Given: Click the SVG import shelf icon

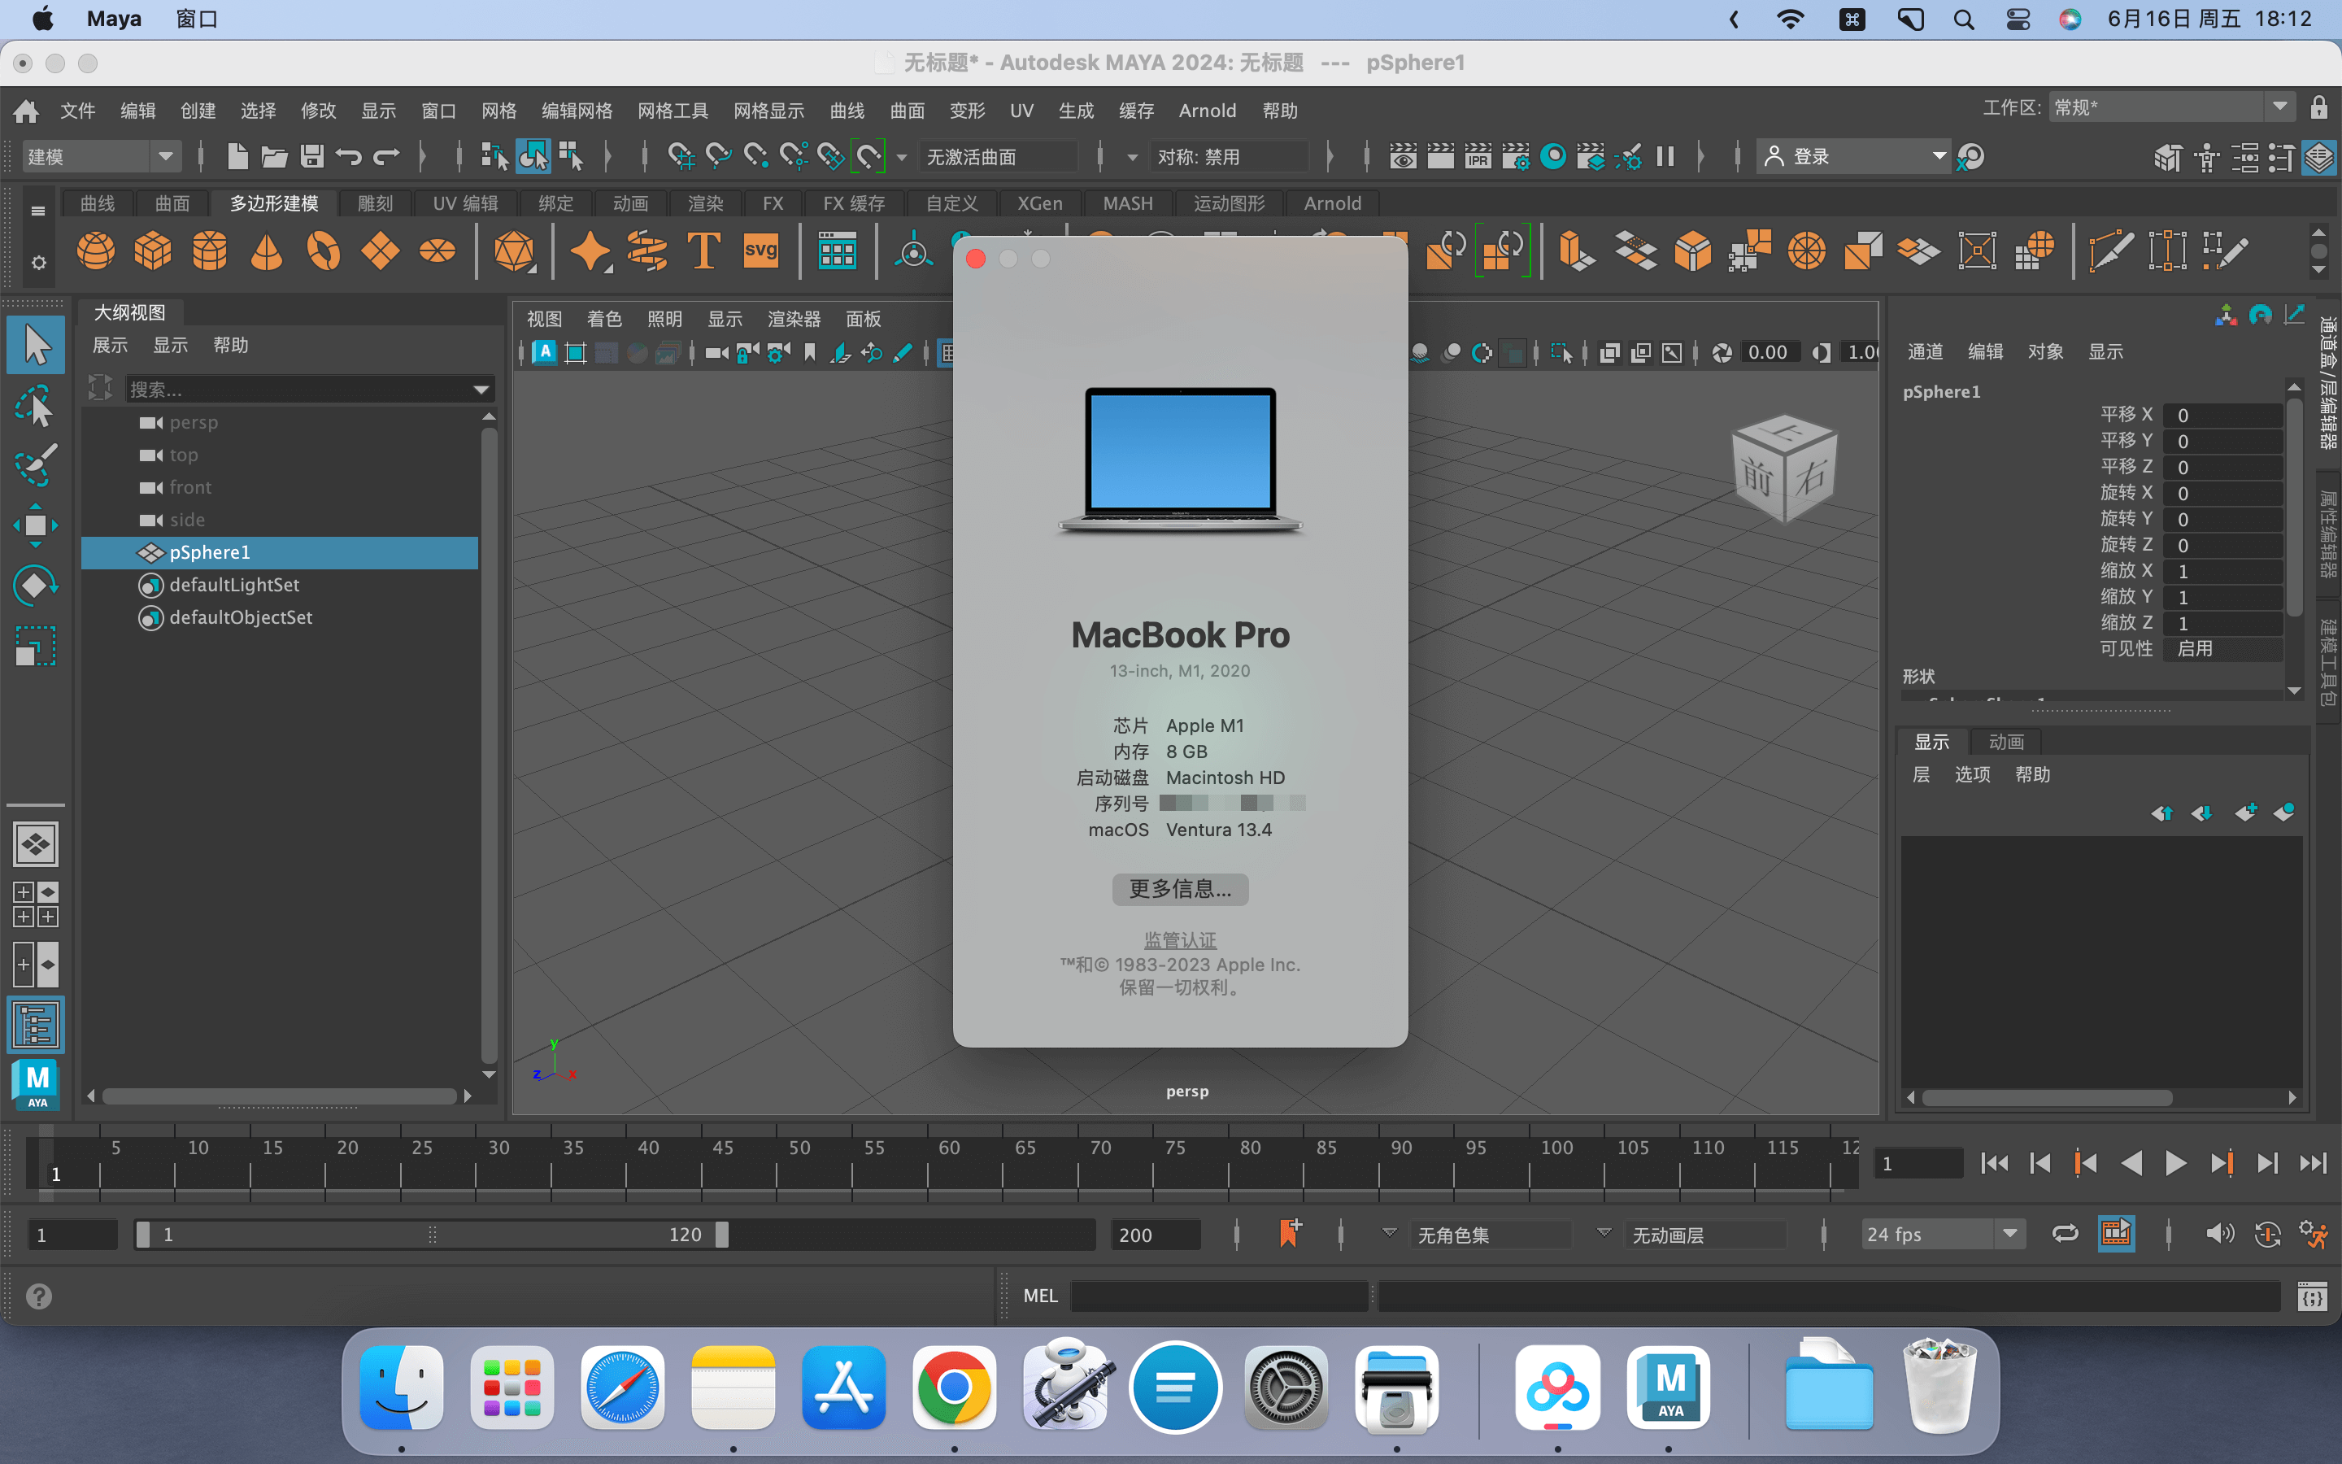Looking at the screenshot, I should click(760, 252).
